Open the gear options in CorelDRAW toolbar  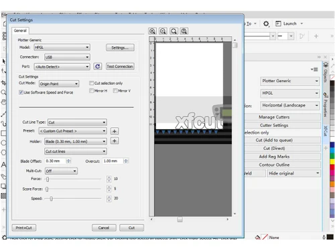coord(266,23)
